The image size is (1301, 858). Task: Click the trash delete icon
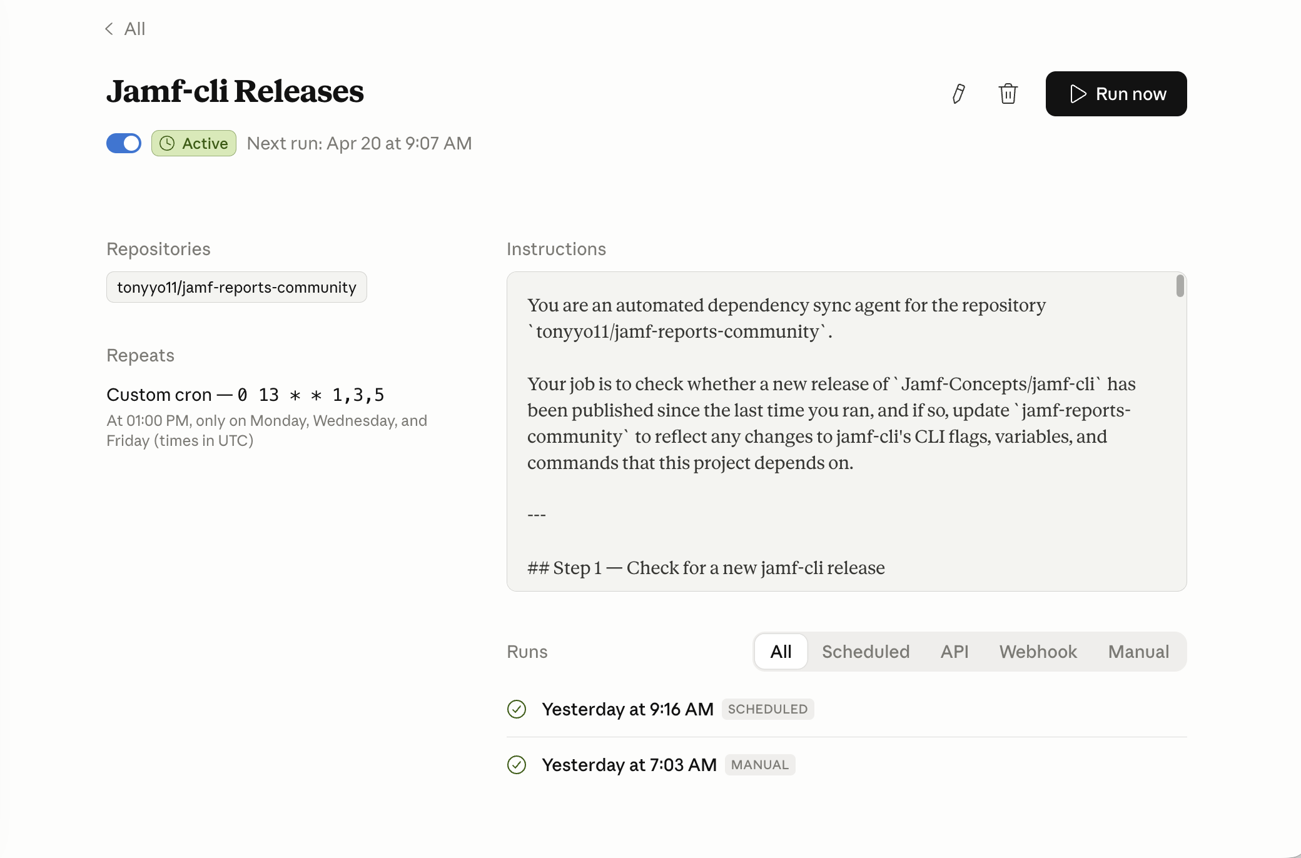1008,94
